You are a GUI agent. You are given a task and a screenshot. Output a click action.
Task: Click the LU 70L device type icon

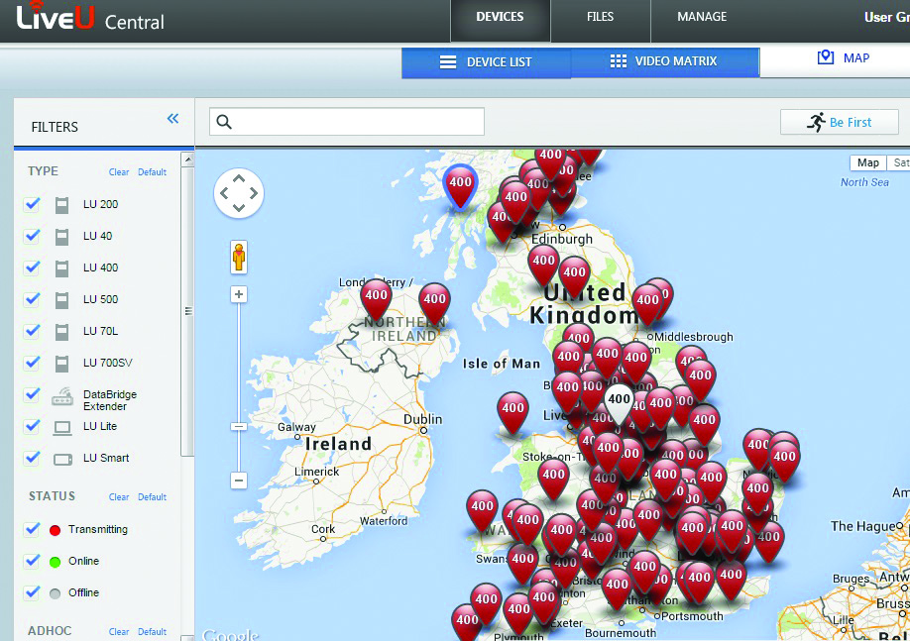click(x=61, y=332)
